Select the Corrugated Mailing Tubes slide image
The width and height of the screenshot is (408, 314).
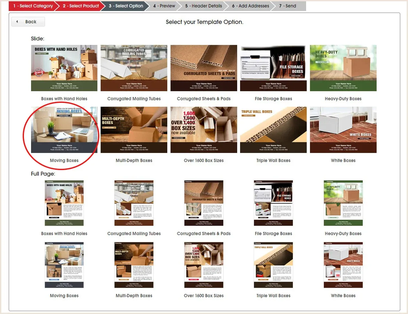(134, 68)
